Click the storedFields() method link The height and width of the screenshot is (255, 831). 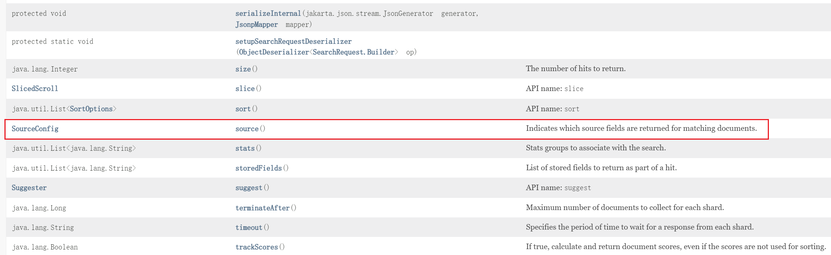click(x=258, y=168)
